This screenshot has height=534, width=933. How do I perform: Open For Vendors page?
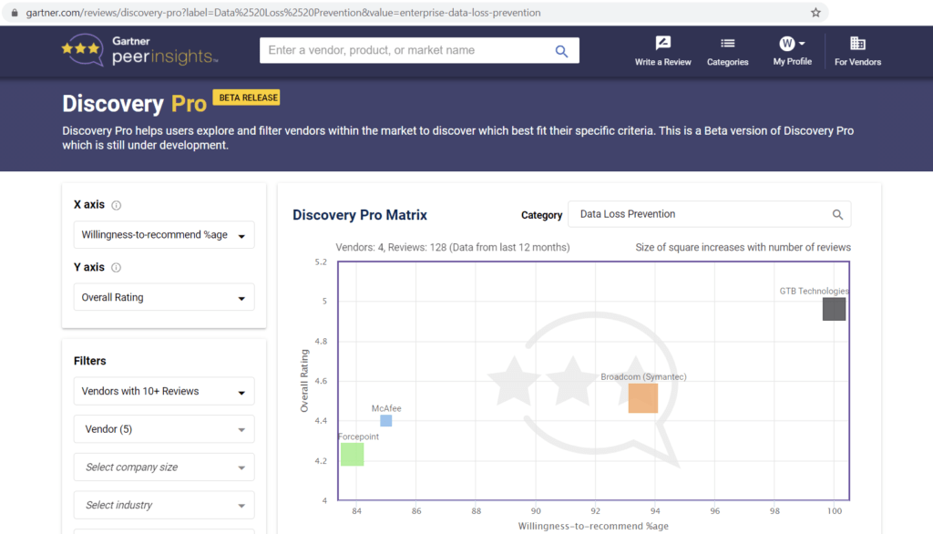[857, 51]
